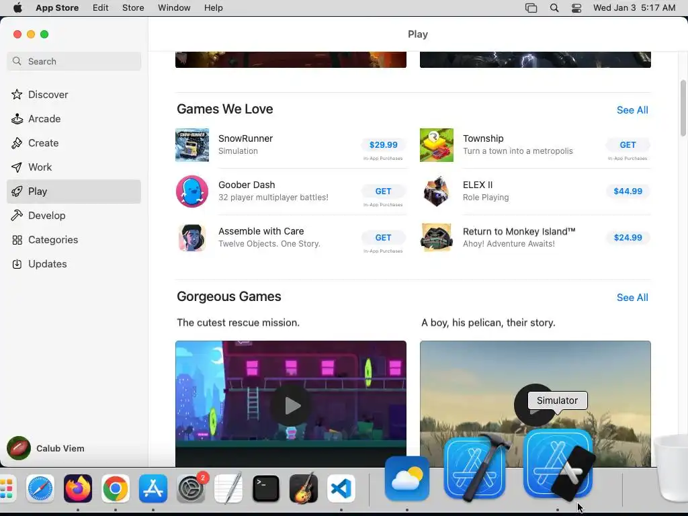
Task: See All in Gorgeous Games
Action: (632, 298)
